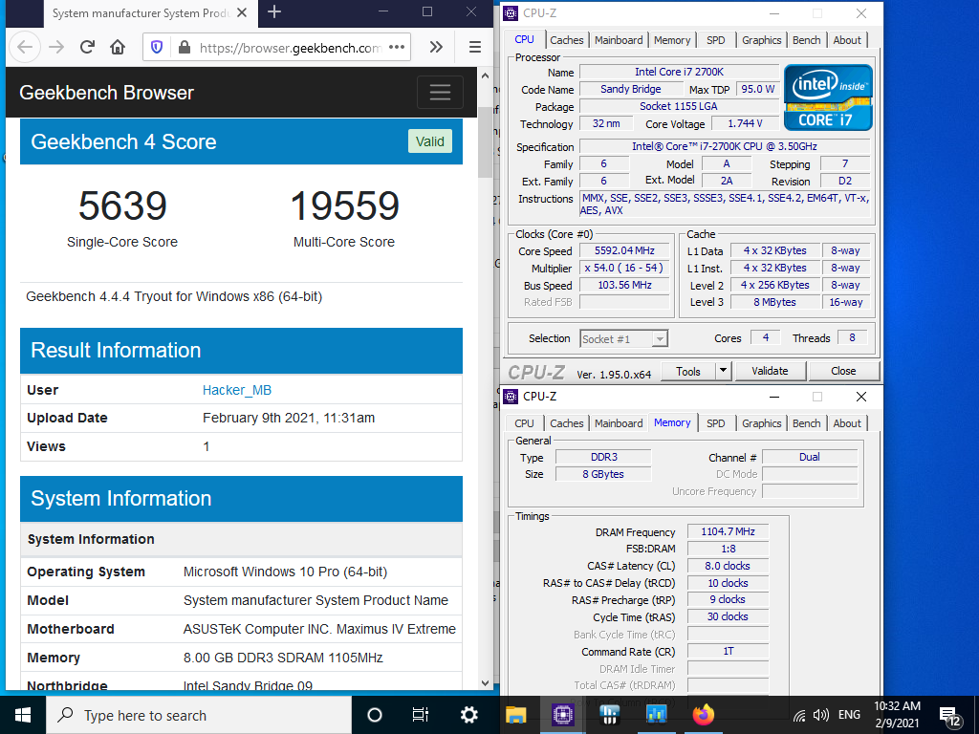The width and height of the screenshot is (979, 734).
Task: Open the Socket #1 selection dropdown
Action: [x=623, y=339]
